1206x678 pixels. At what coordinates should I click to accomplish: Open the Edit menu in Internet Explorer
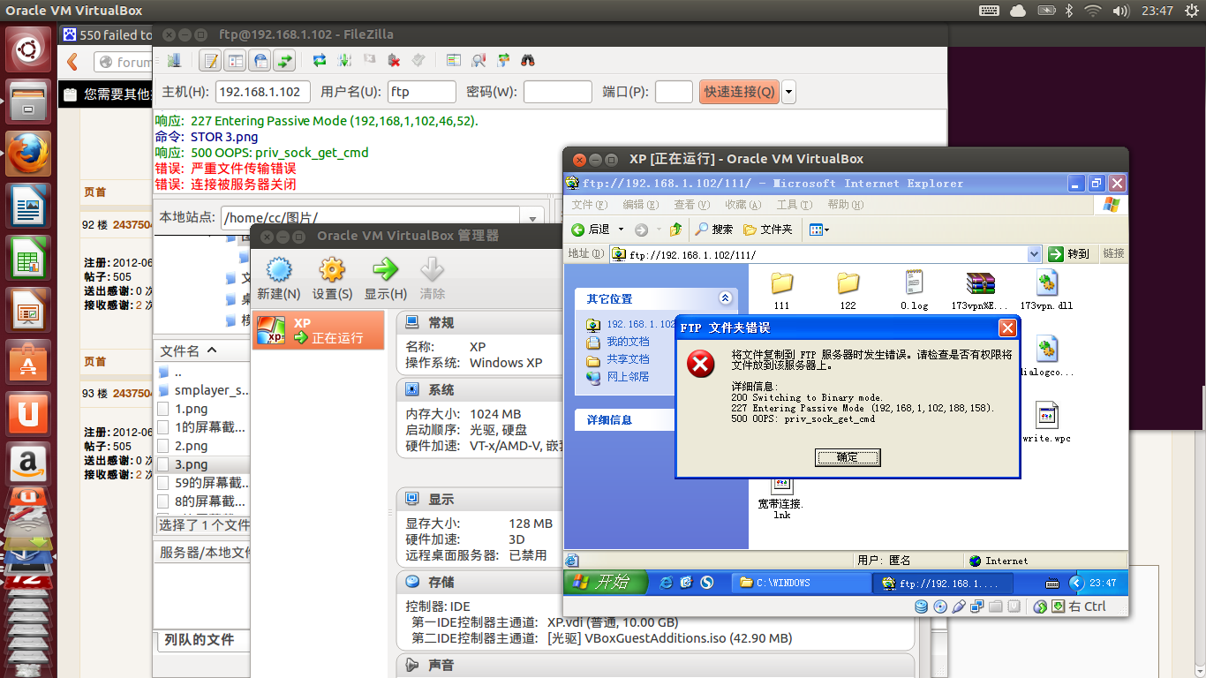[x=640, y=205]
